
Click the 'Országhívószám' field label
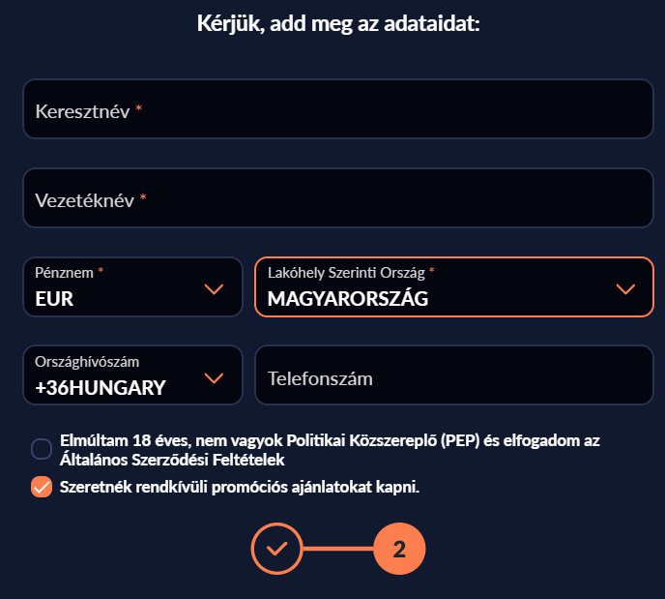(x=87, y=362)
